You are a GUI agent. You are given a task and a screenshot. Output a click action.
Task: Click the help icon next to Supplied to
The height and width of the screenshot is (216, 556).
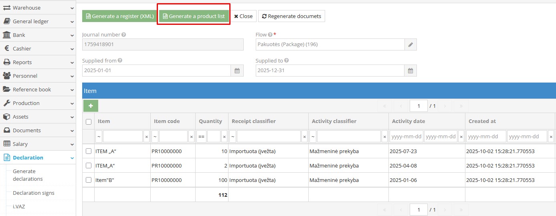point(287,61)
